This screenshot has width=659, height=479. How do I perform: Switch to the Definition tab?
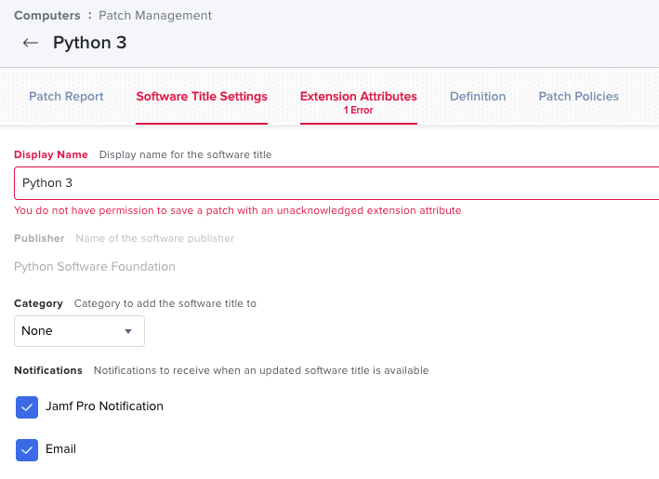tap(478, 97)
